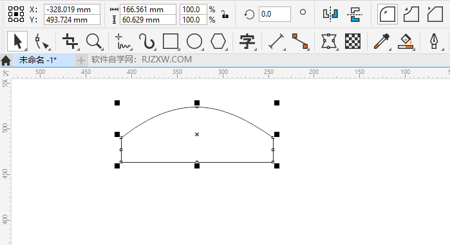Select the Ellipse tool
This screenshot has height=245, width=450.
coord(194,42)
